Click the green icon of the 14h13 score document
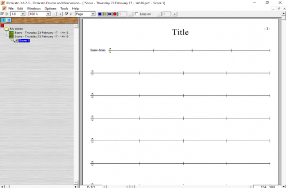 [x=11, y=33]
